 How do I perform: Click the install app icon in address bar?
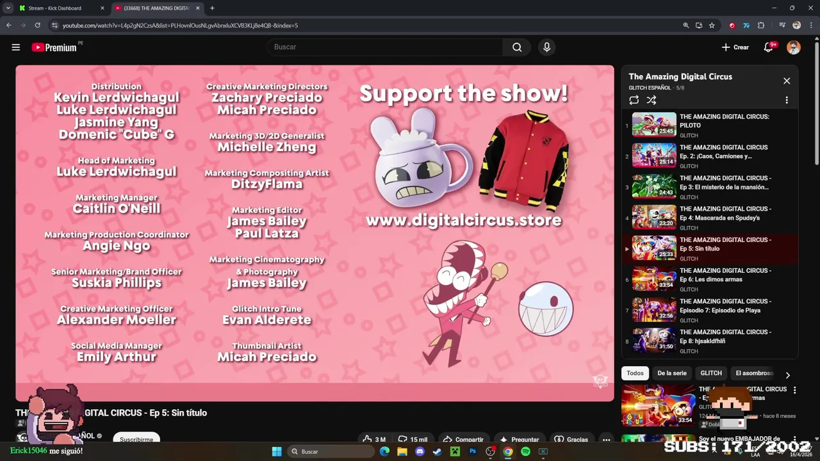click(699, 26)
